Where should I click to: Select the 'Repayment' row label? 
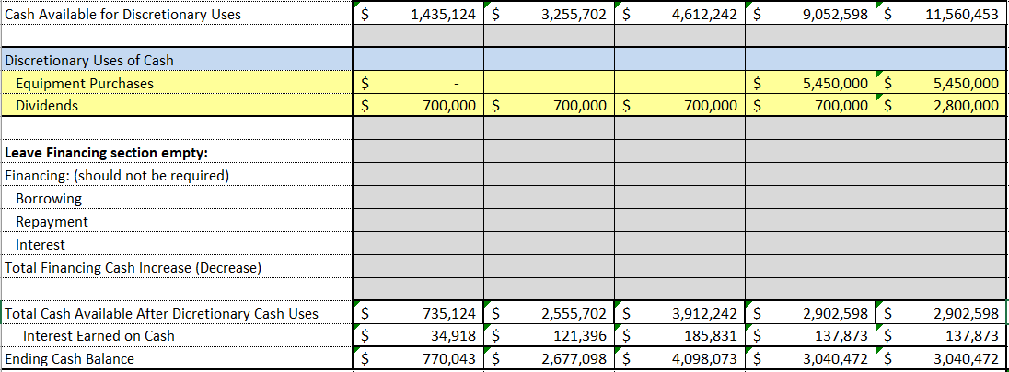177,222
